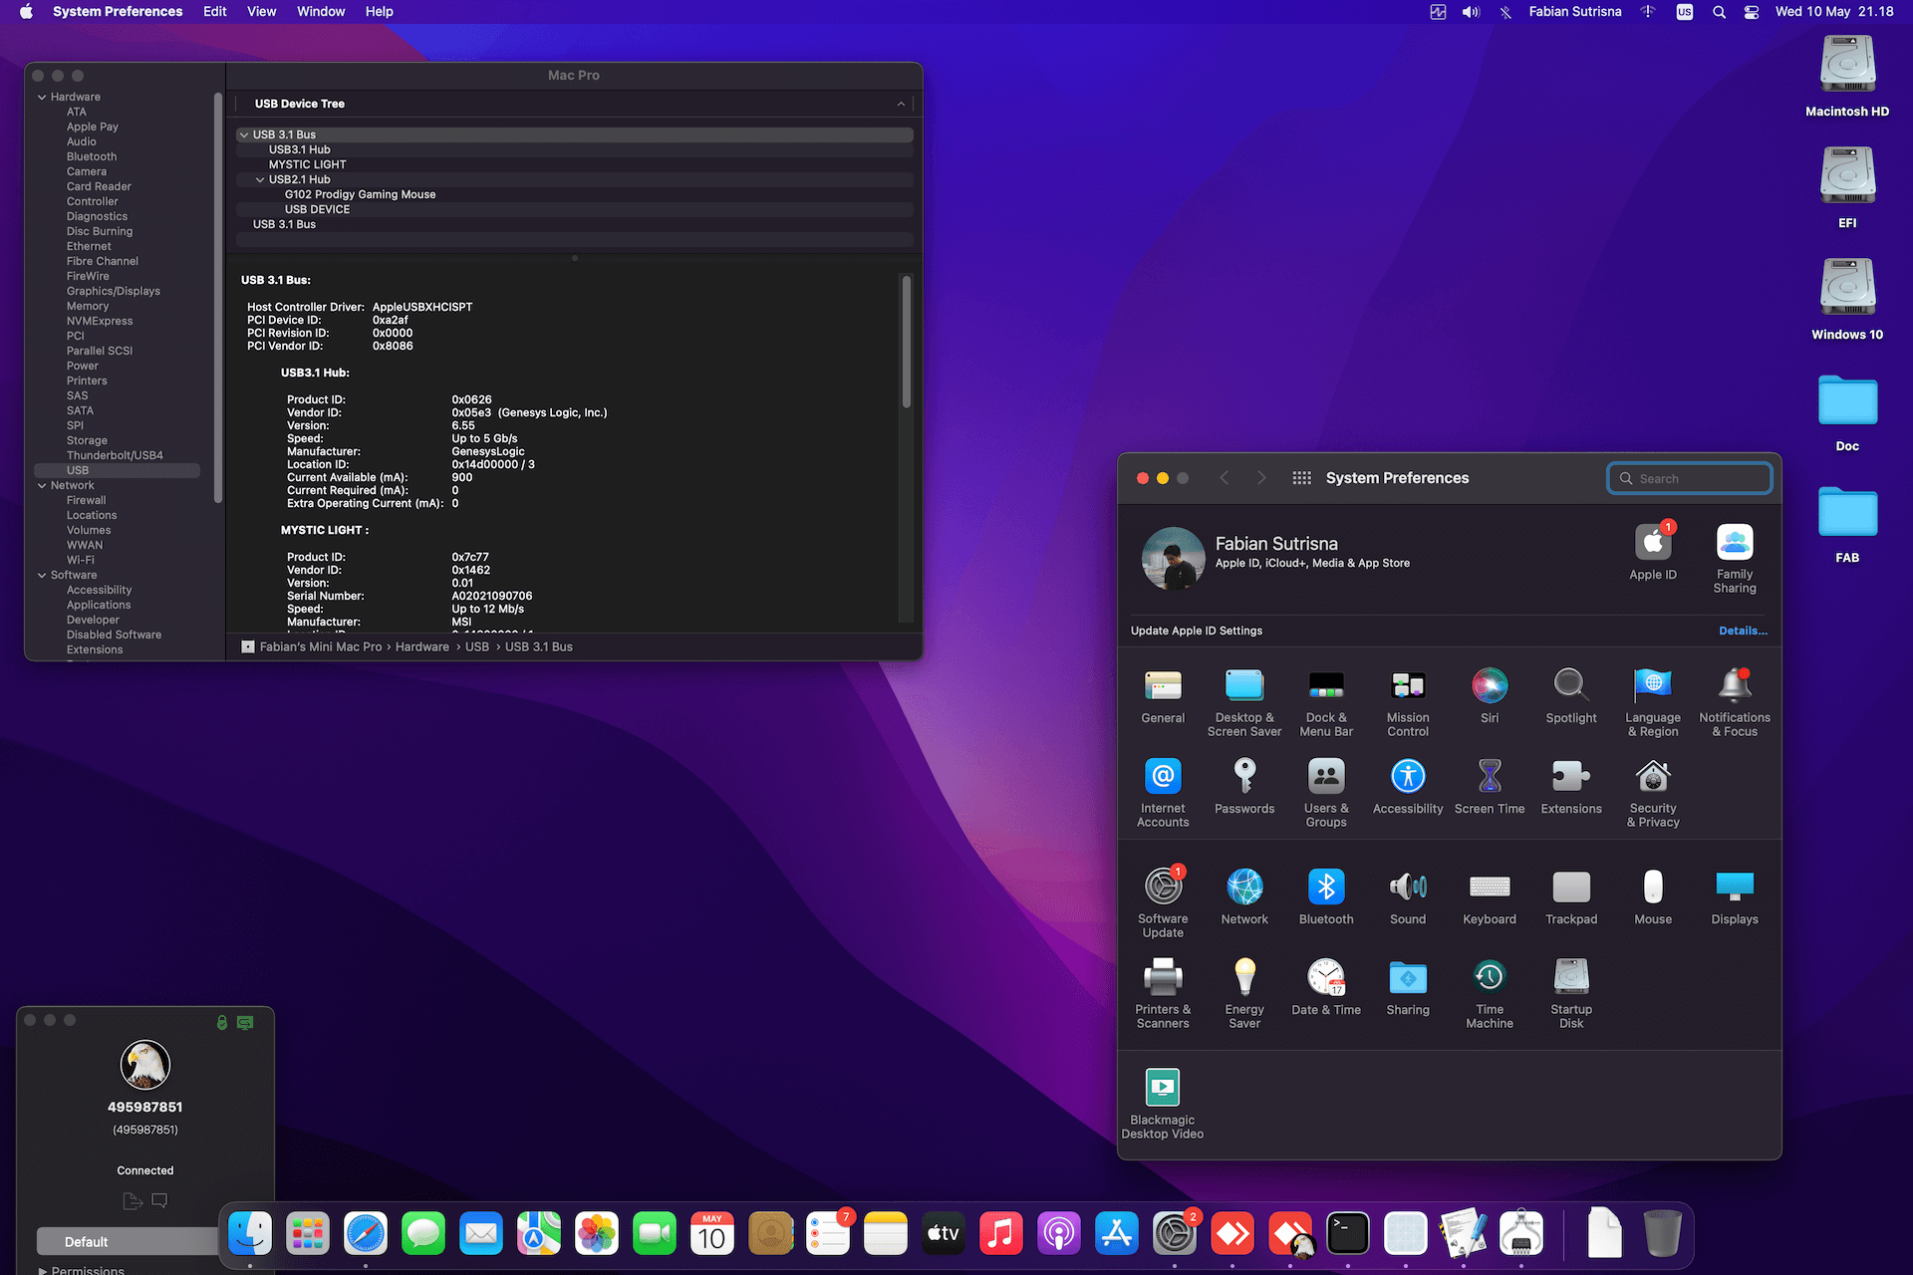
Task: Open Energy Saver preferences
Action: point(1244,994)
